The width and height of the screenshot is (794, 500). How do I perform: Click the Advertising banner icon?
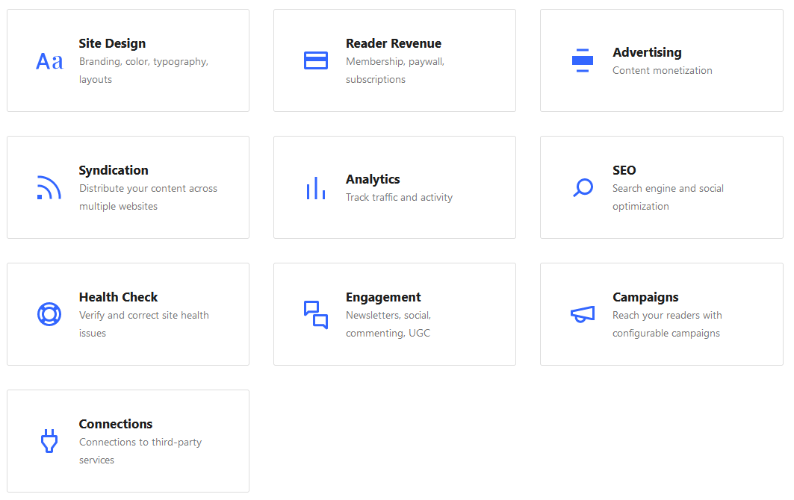tap(583, 60)
